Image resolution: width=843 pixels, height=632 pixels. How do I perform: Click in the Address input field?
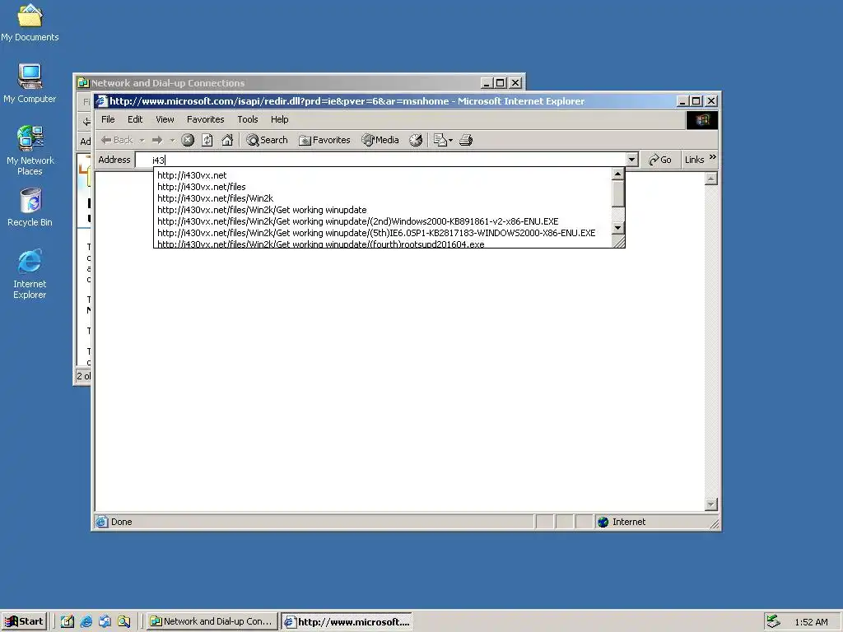point(380,160)
